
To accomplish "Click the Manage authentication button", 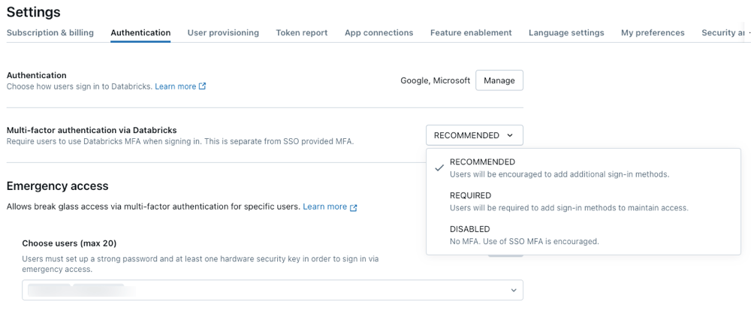I will (x=499, y=80).
